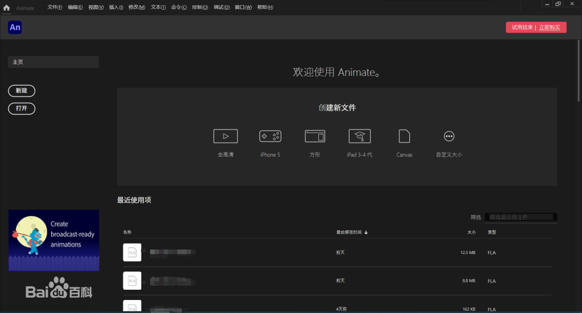Viewport: 582px width, 313px height.
Task: Open the 文本(T) menu
Action: [x=158, y=7]
